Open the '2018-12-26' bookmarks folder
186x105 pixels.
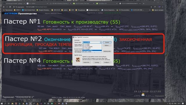56,10
